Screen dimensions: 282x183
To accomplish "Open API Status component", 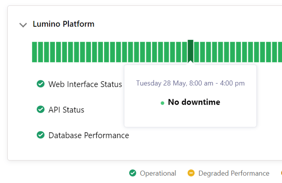I will point(66,110).
